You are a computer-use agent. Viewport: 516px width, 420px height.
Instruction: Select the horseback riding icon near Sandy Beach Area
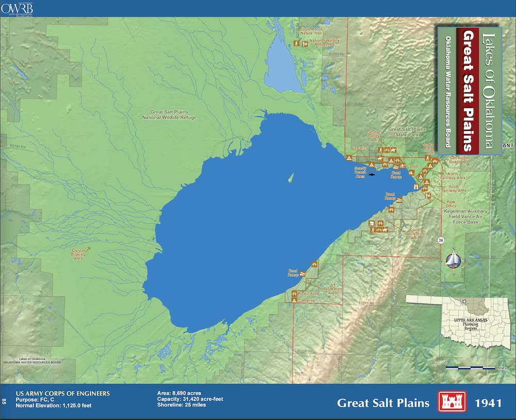(x=380, y=158)
